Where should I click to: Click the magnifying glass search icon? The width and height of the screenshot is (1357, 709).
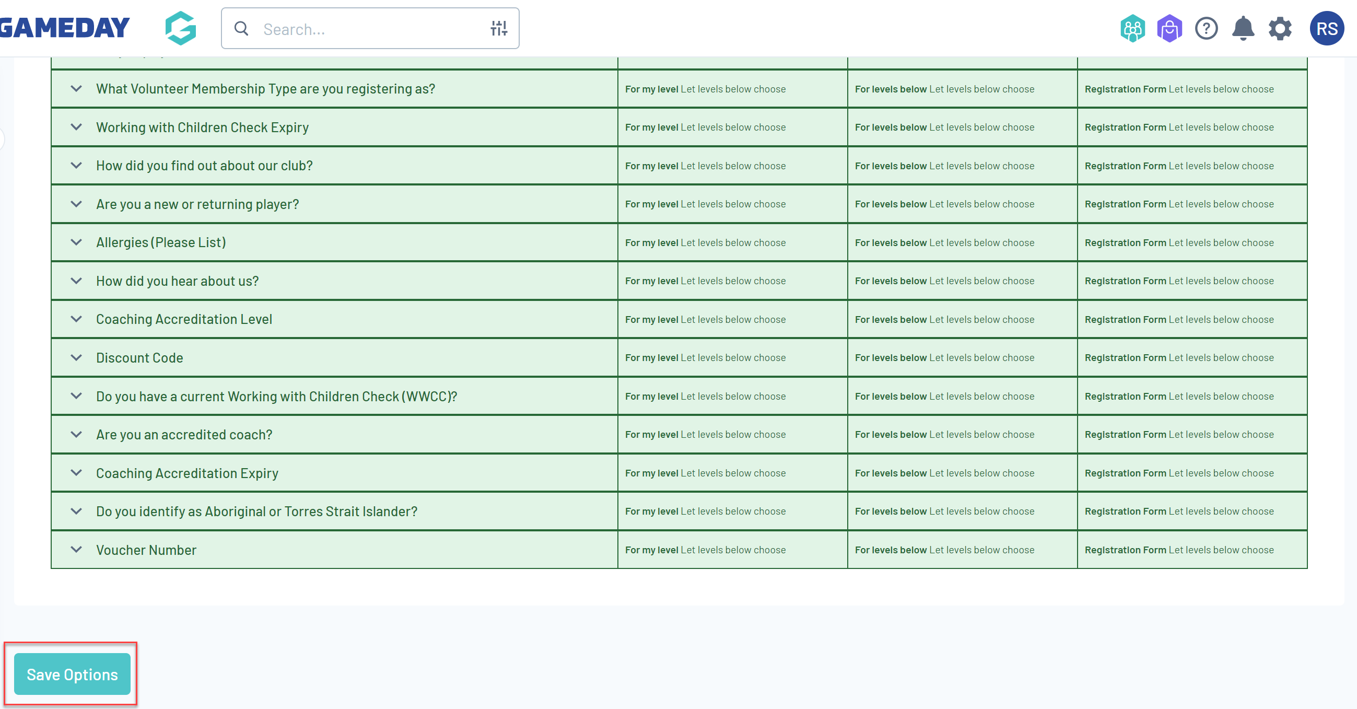[241, 28]
